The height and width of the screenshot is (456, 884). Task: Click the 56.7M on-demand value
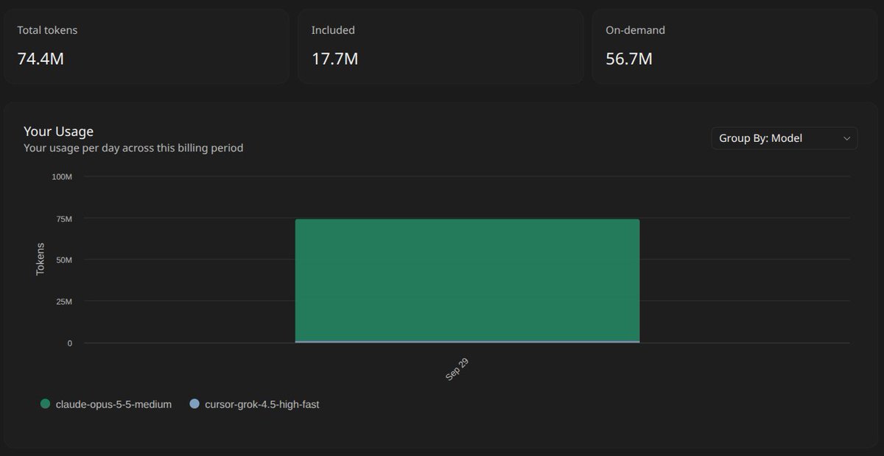[x=629, y=59]
